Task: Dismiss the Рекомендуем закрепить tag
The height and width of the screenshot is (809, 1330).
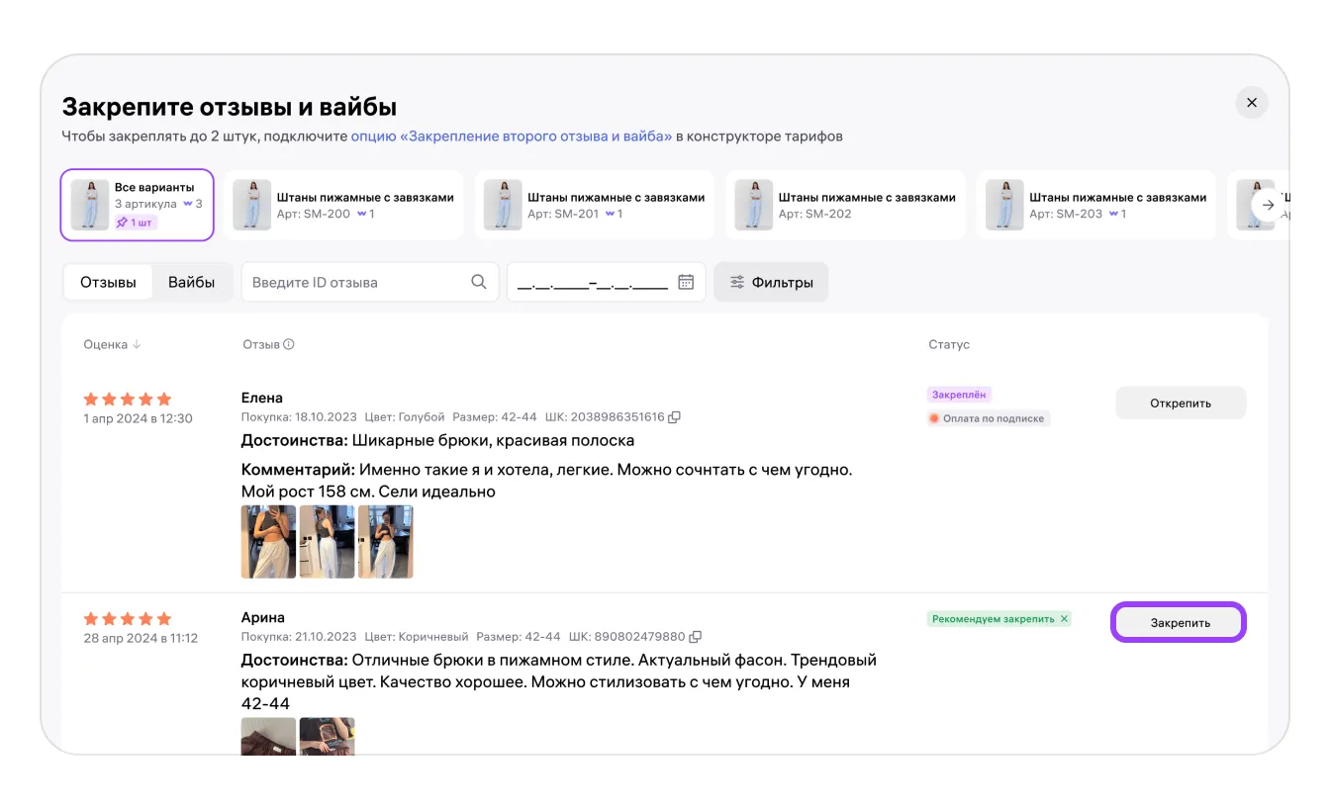Action: point(1065,619)
